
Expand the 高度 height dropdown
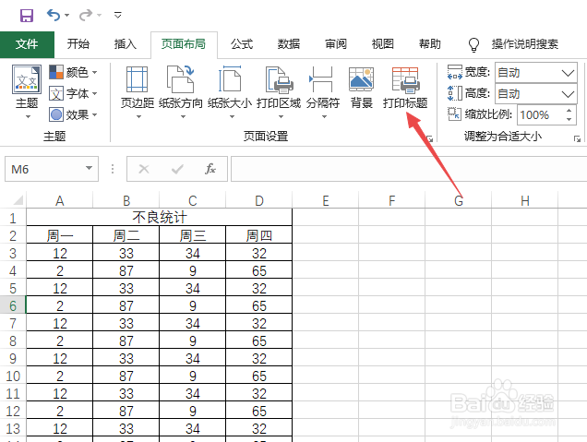(x=568, y=93)
